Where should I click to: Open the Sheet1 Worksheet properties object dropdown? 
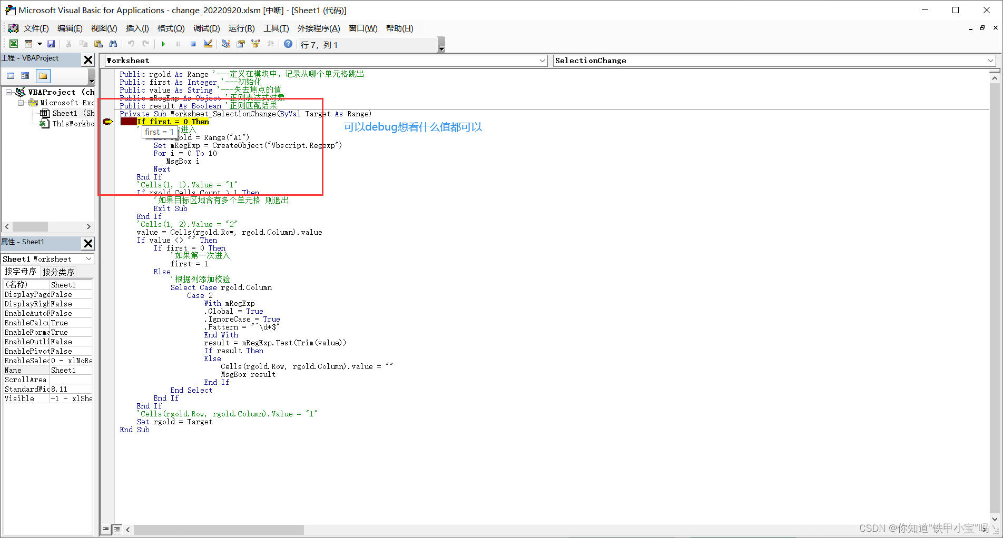[x=89, y=259]
